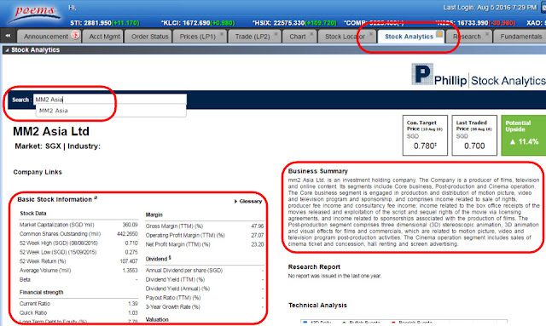Collapse the Stock Analytics panel header
Image resolution: width=546 pixels, height=326 pixels.
[7, 50]
